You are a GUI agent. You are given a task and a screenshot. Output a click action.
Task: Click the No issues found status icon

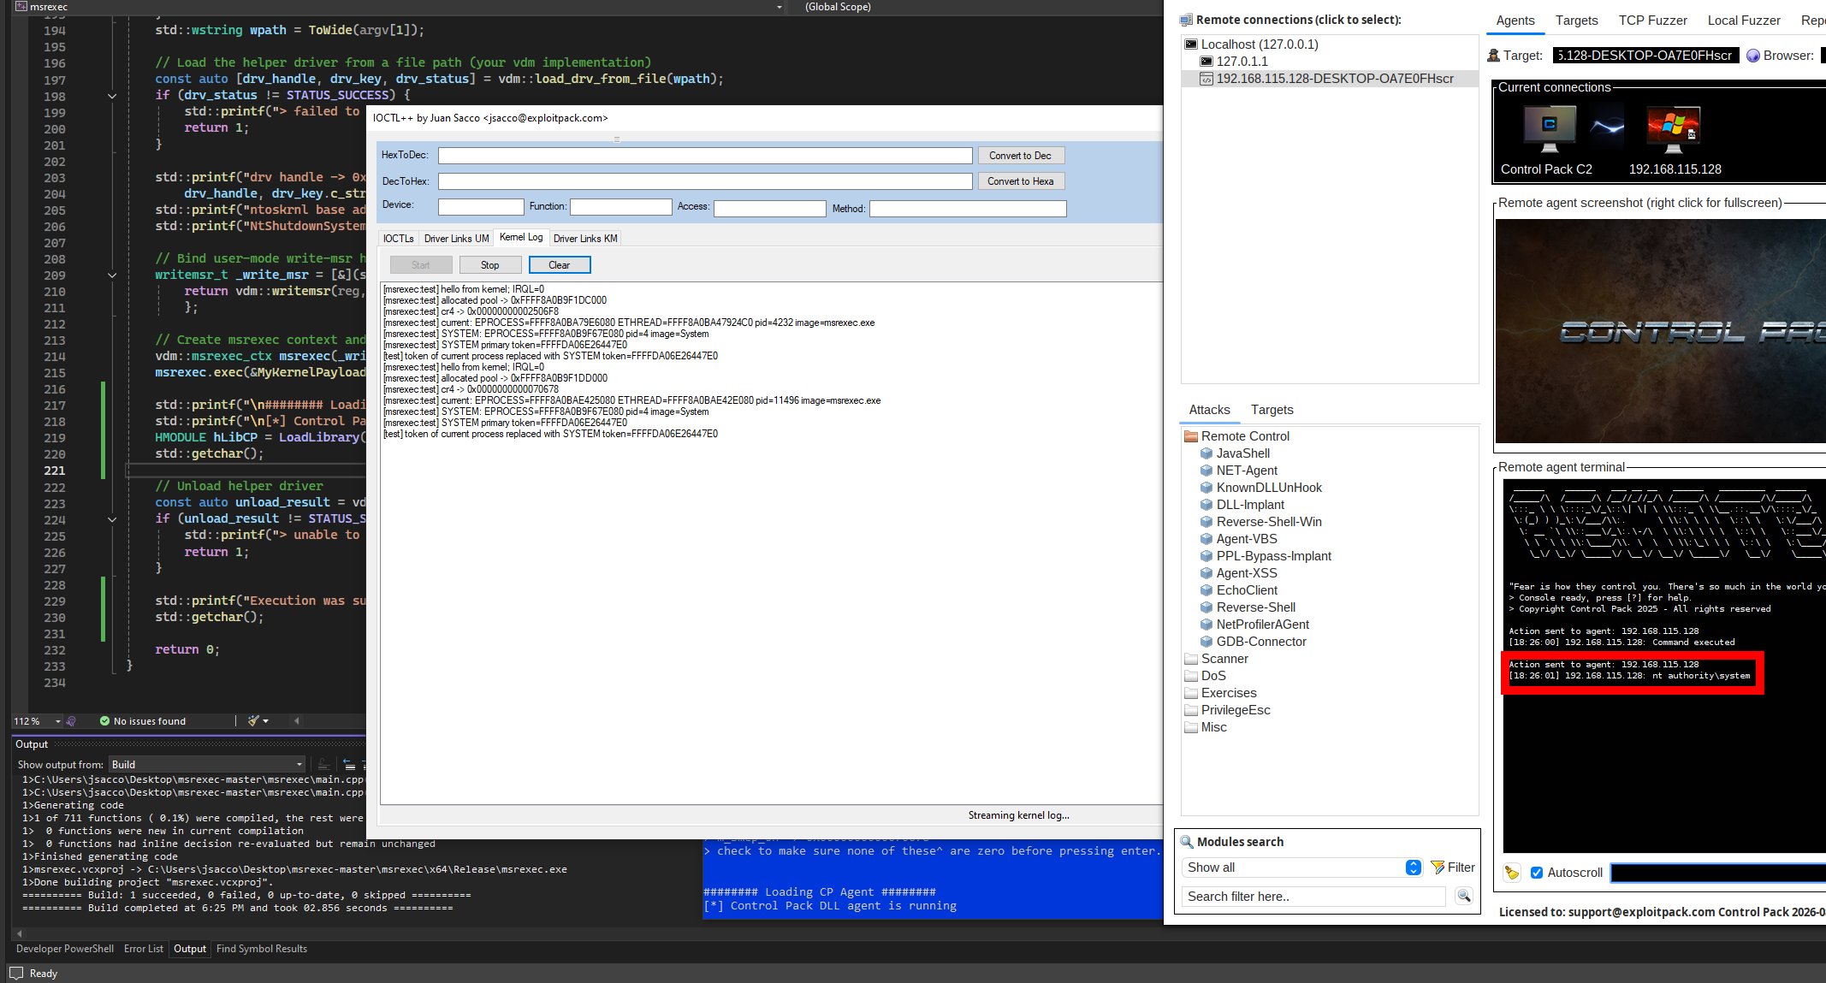coord(104,720)
